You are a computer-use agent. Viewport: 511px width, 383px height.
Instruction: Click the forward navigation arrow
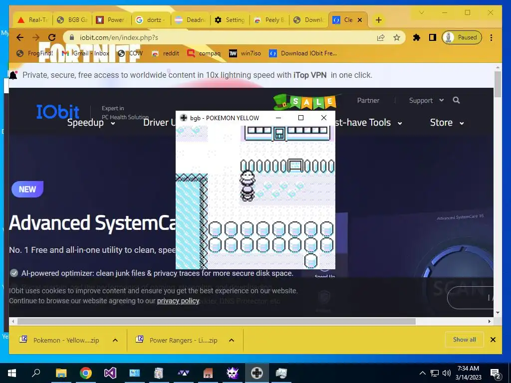tap(36, 37)
